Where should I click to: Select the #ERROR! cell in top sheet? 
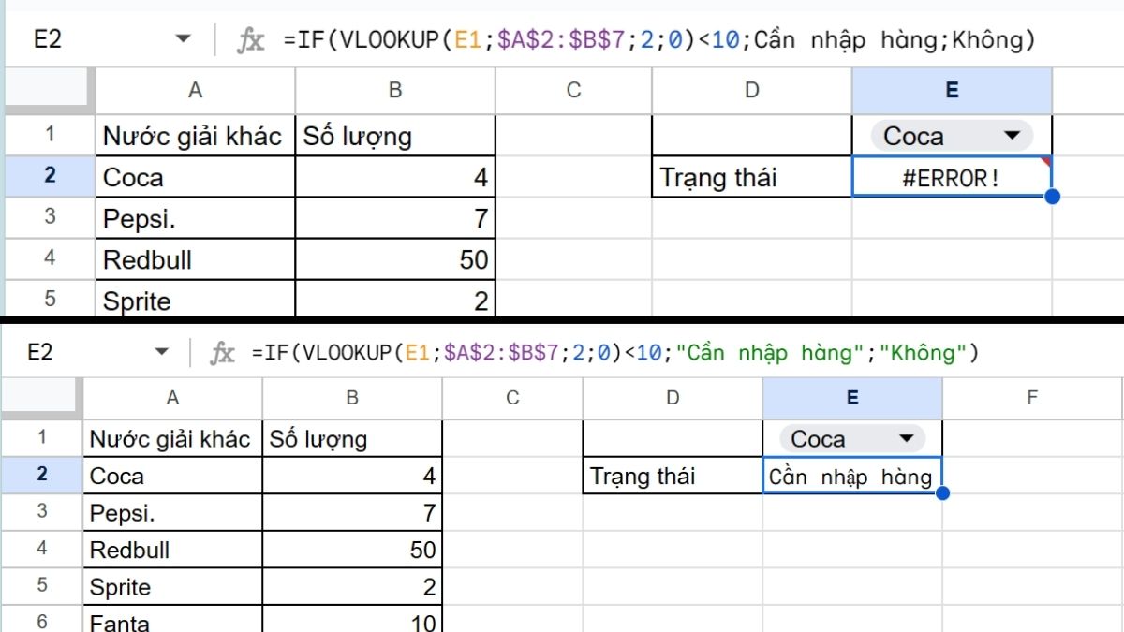point(952,177)
